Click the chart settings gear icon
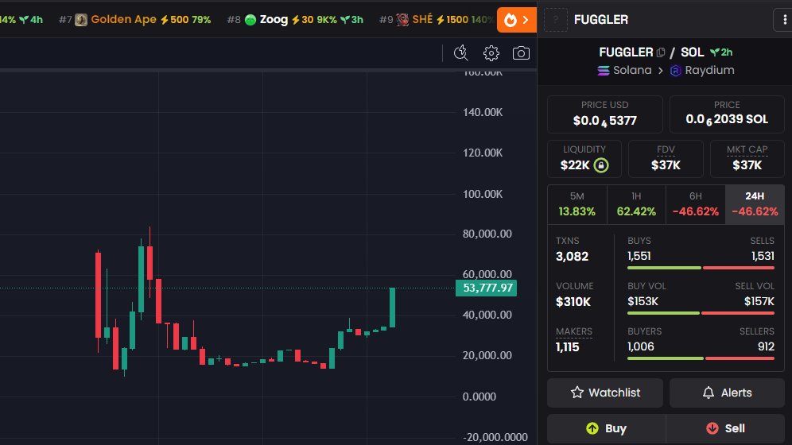792x445 pixels. click(491, 53)
